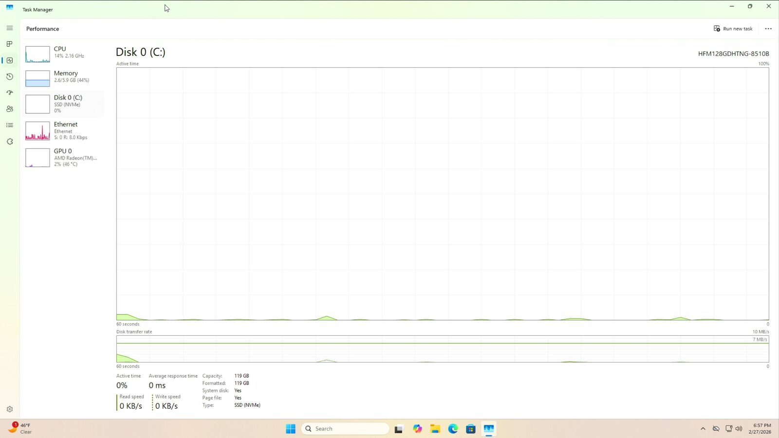Switch to GPU 0 performance view
779x438 pixels.
(63, 157)
